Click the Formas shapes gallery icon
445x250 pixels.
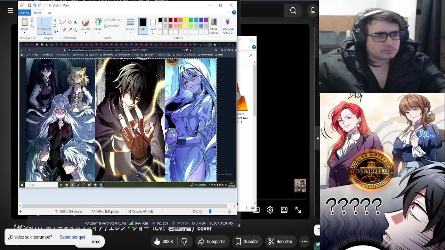click(x=98, y=22)
